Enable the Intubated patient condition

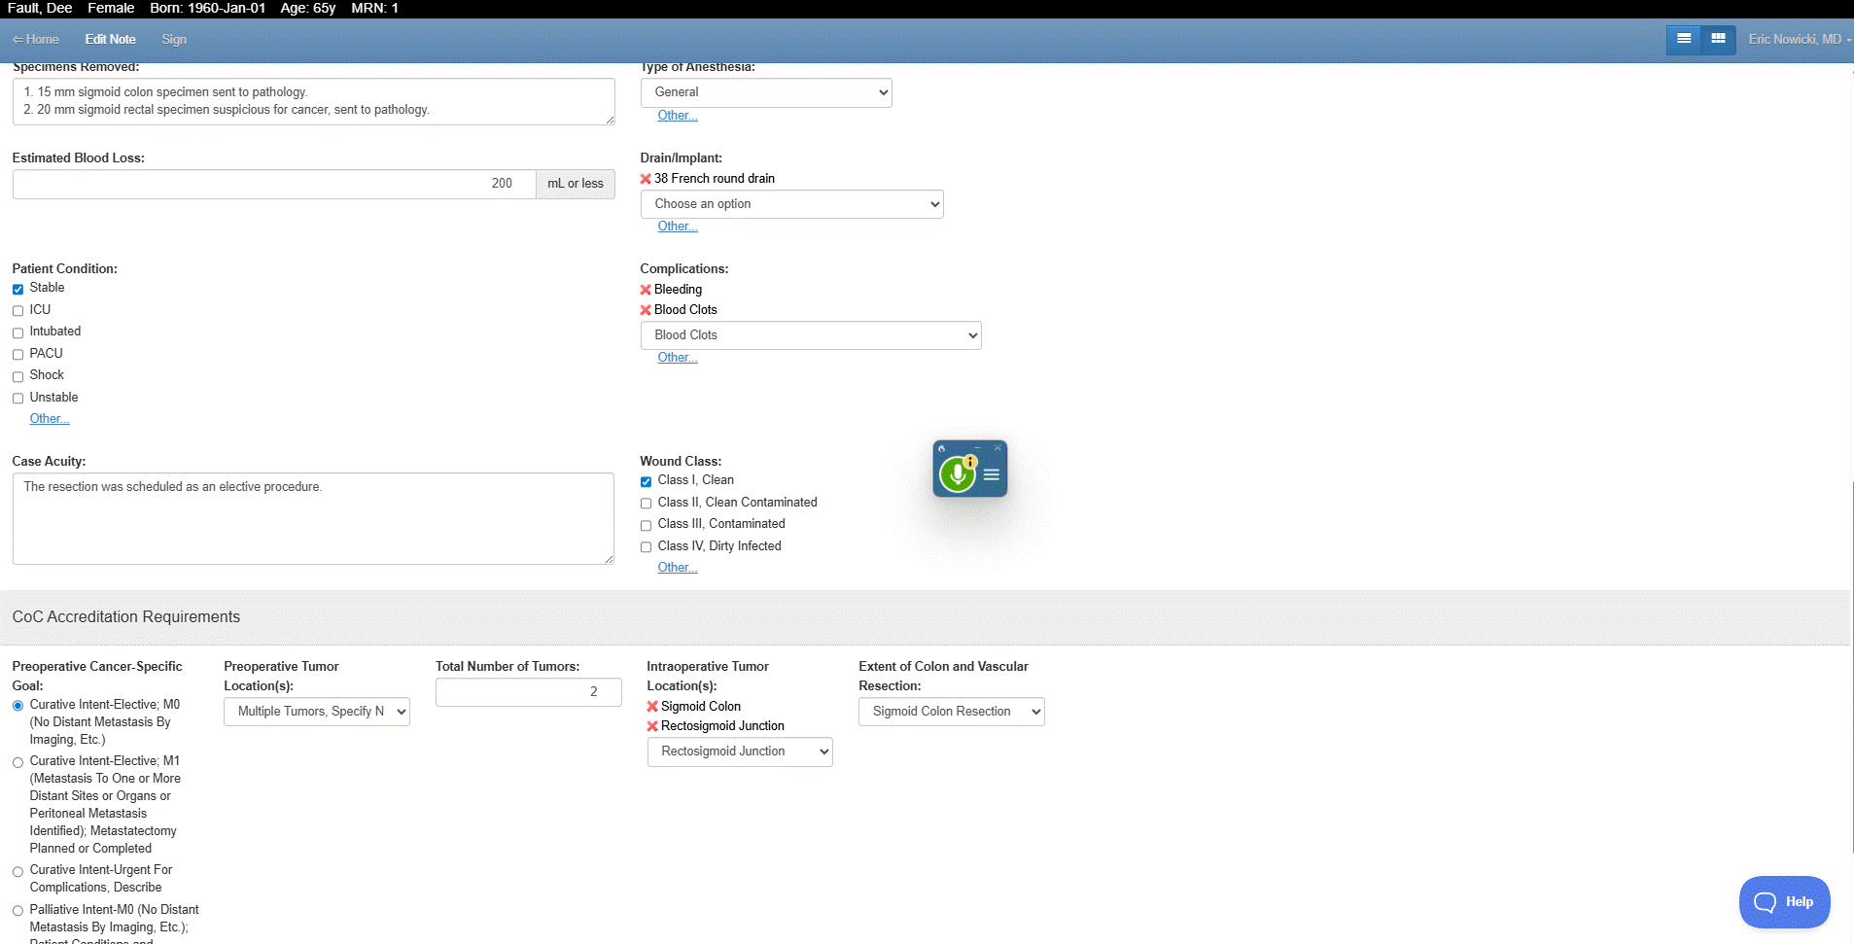17,332
